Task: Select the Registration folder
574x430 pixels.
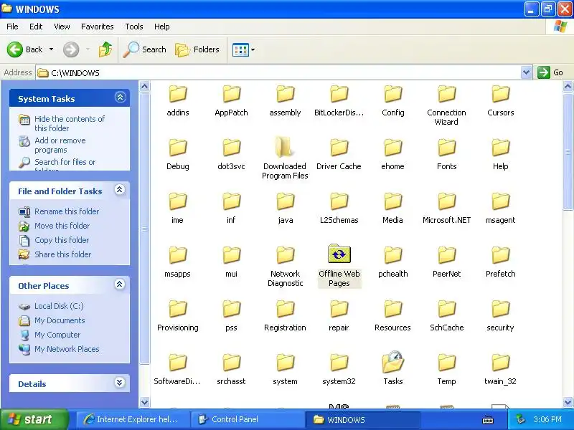Action: (x=285, y=315)
